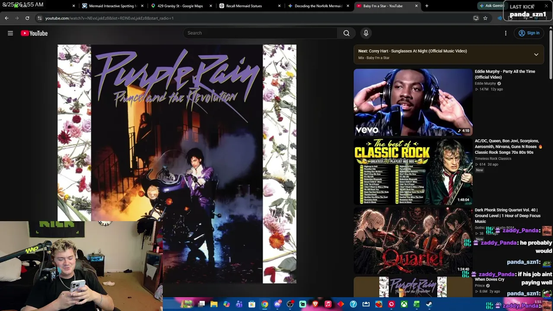Open Microsoft Store from the taskbar
Viewport: 553px width, 311px height.
click(x=252, y=304)
